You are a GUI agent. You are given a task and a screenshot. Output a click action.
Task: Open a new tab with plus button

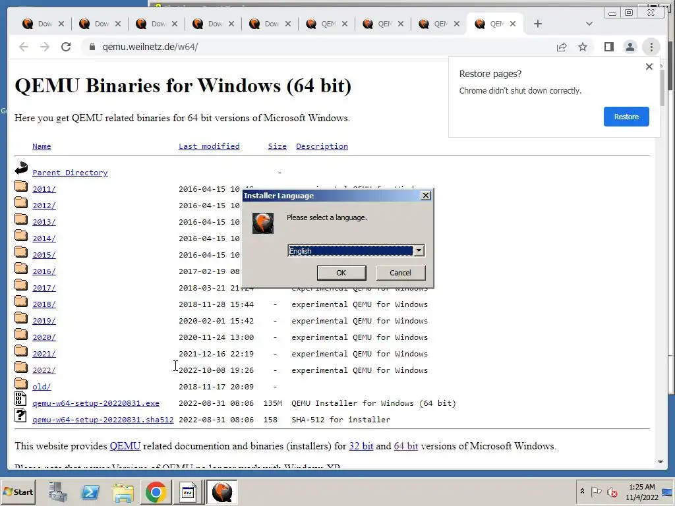[x=538, y=24]
